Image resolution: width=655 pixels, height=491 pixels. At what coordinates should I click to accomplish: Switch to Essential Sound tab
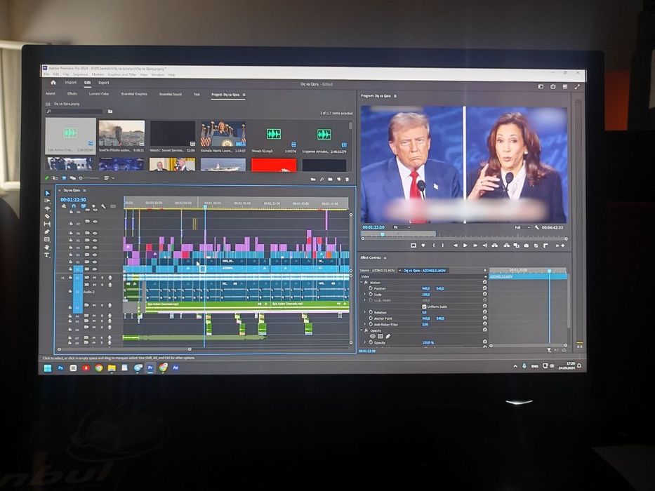pos(171,95)
